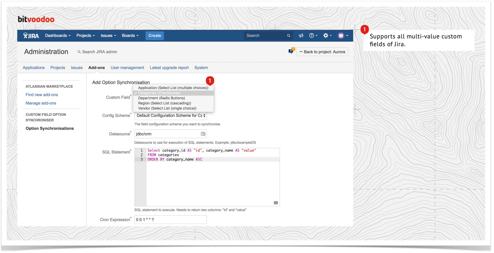Switch to the Projects admin tab
The image size is (494, 253).
click(58, 68)
